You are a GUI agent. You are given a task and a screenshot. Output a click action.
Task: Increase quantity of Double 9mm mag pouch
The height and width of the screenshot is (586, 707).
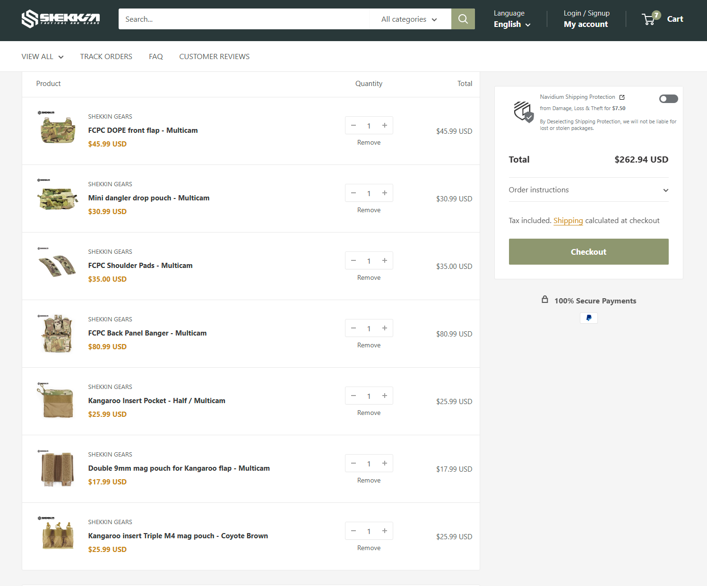[x=385, y=463]
